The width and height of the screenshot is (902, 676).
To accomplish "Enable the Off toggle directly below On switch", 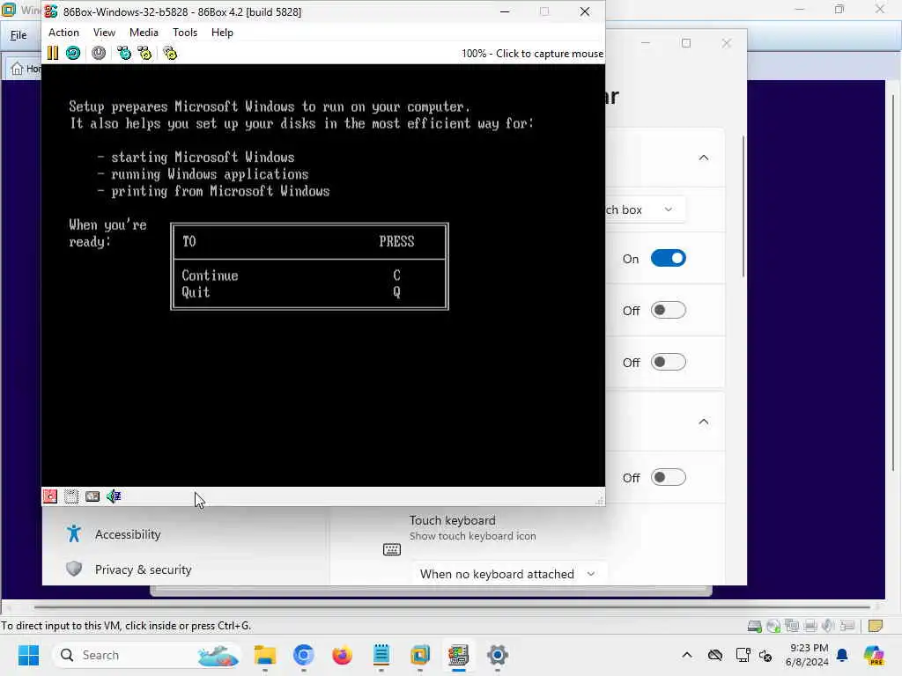I will click(669, 311).
